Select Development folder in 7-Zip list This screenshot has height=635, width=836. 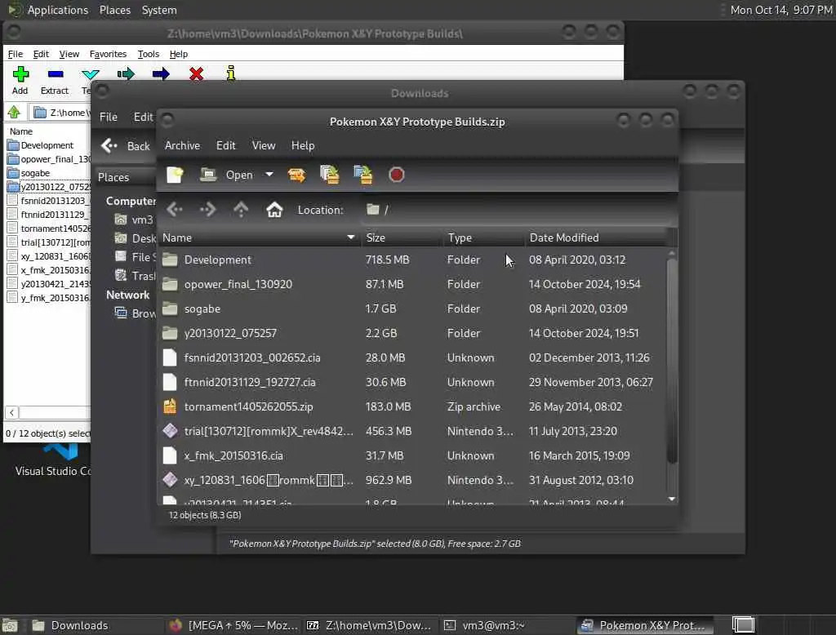pyautogui.click(x=47, y=145)
